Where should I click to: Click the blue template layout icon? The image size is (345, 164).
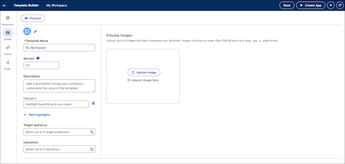27,31
